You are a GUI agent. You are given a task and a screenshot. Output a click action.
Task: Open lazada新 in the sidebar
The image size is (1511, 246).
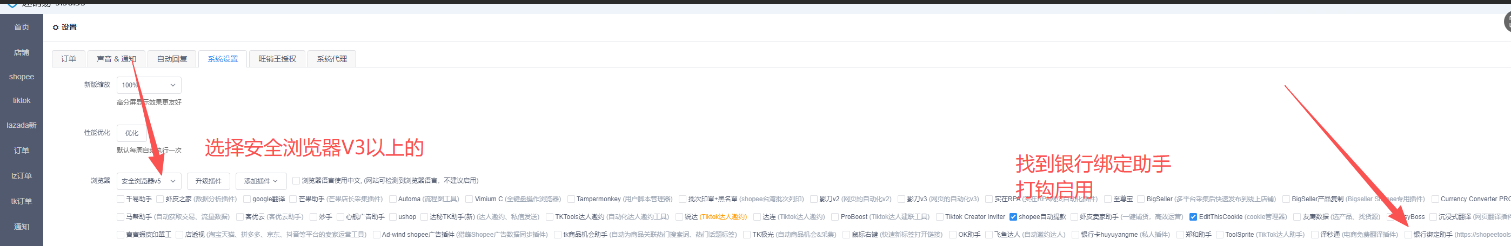coord(22,125)
